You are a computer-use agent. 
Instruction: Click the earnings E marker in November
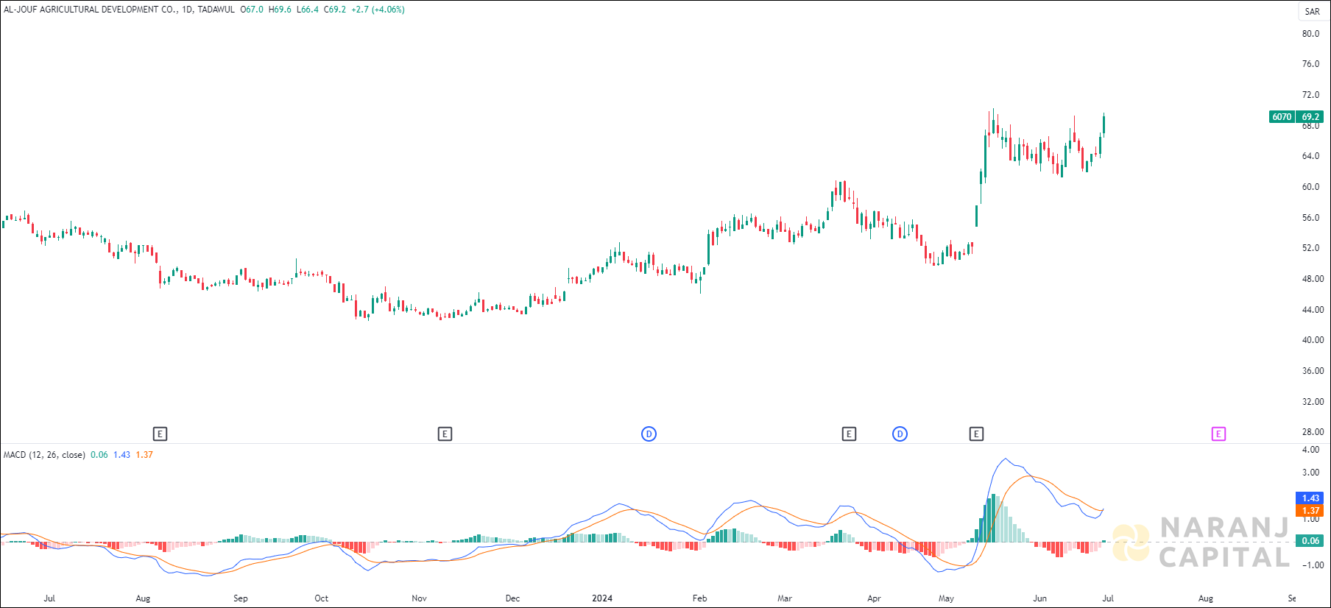click(x=445, y=434)
